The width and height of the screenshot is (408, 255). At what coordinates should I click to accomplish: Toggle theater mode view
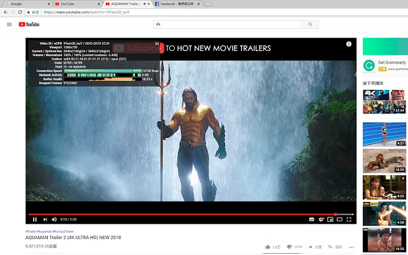[340, 219]
